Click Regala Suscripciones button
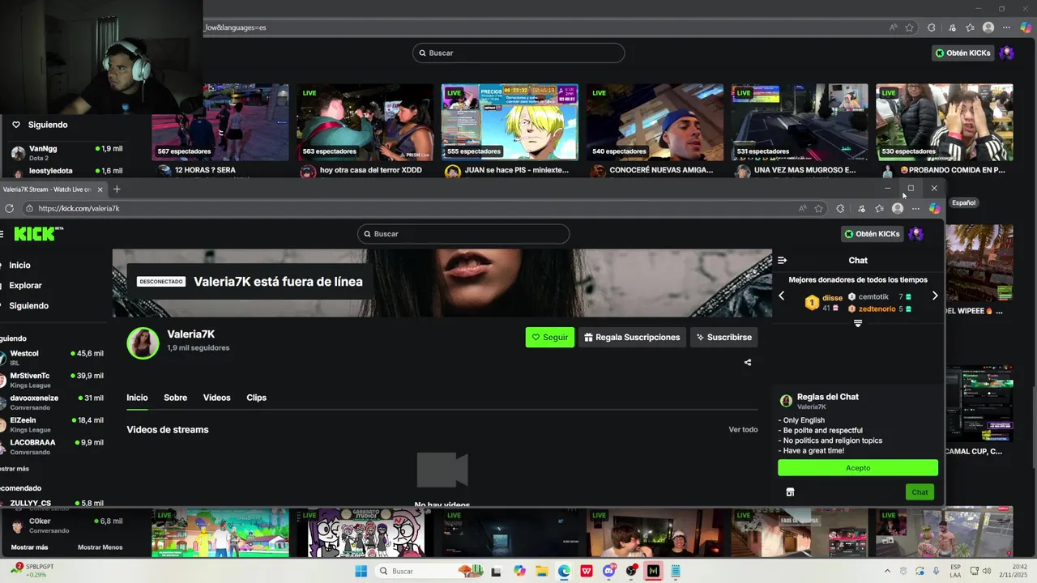Viewport: 1037px width, 583px height. tap(632, 338)
